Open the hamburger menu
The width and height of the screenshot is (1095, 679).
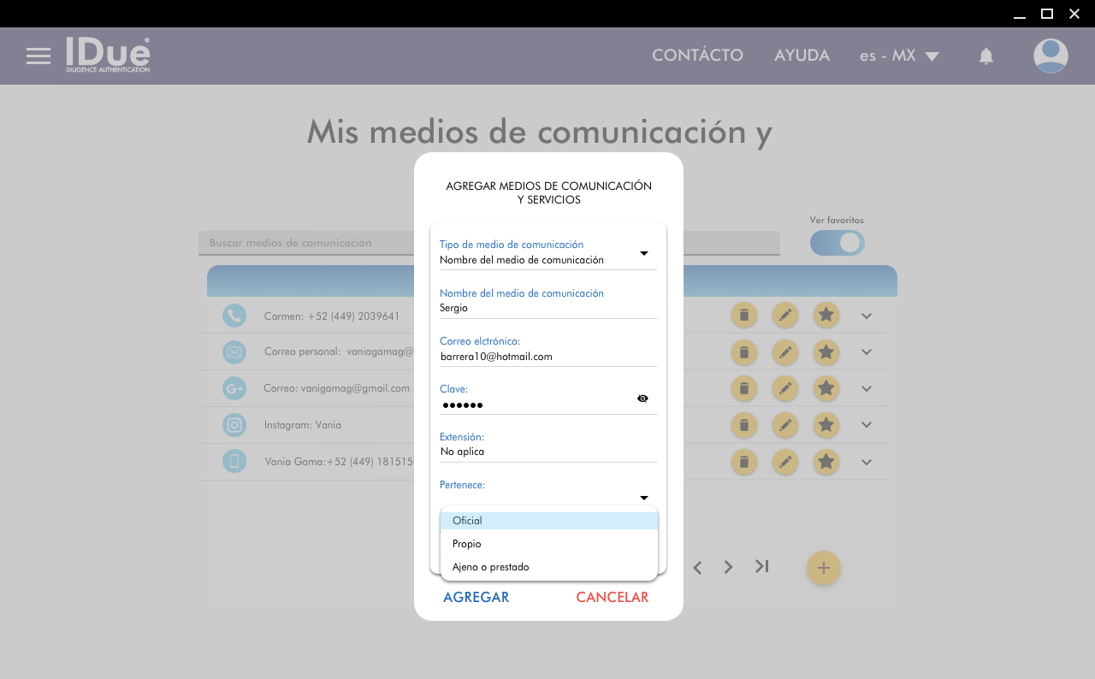click(38, 56)
